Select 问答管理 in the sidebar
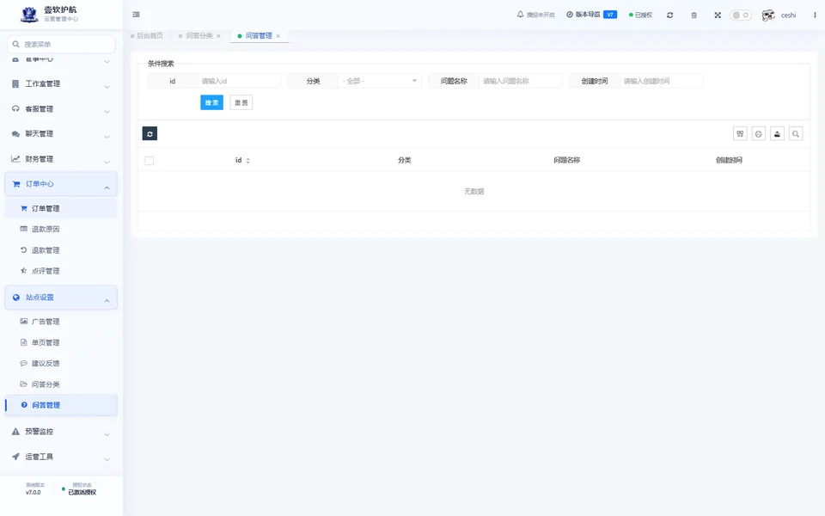825x516 pixels. point(61,405)
